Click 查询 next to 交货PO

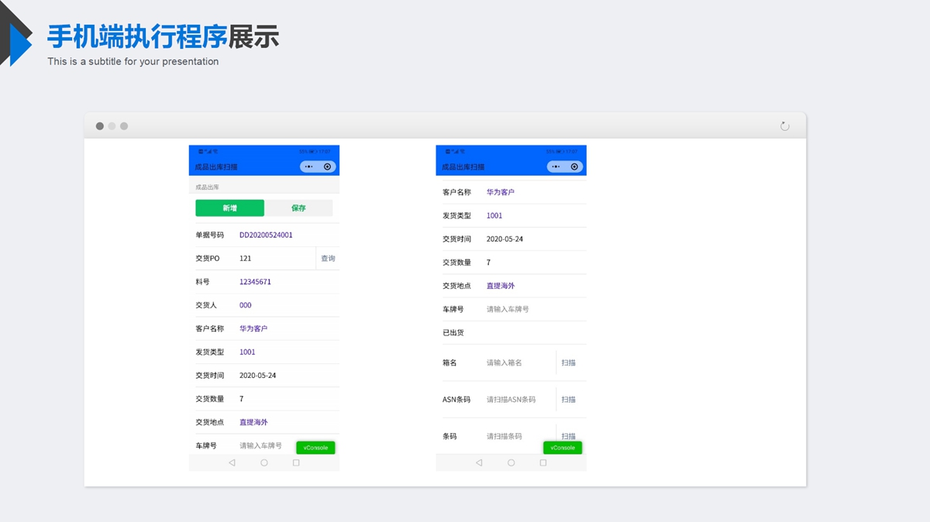tap(328, 259)
